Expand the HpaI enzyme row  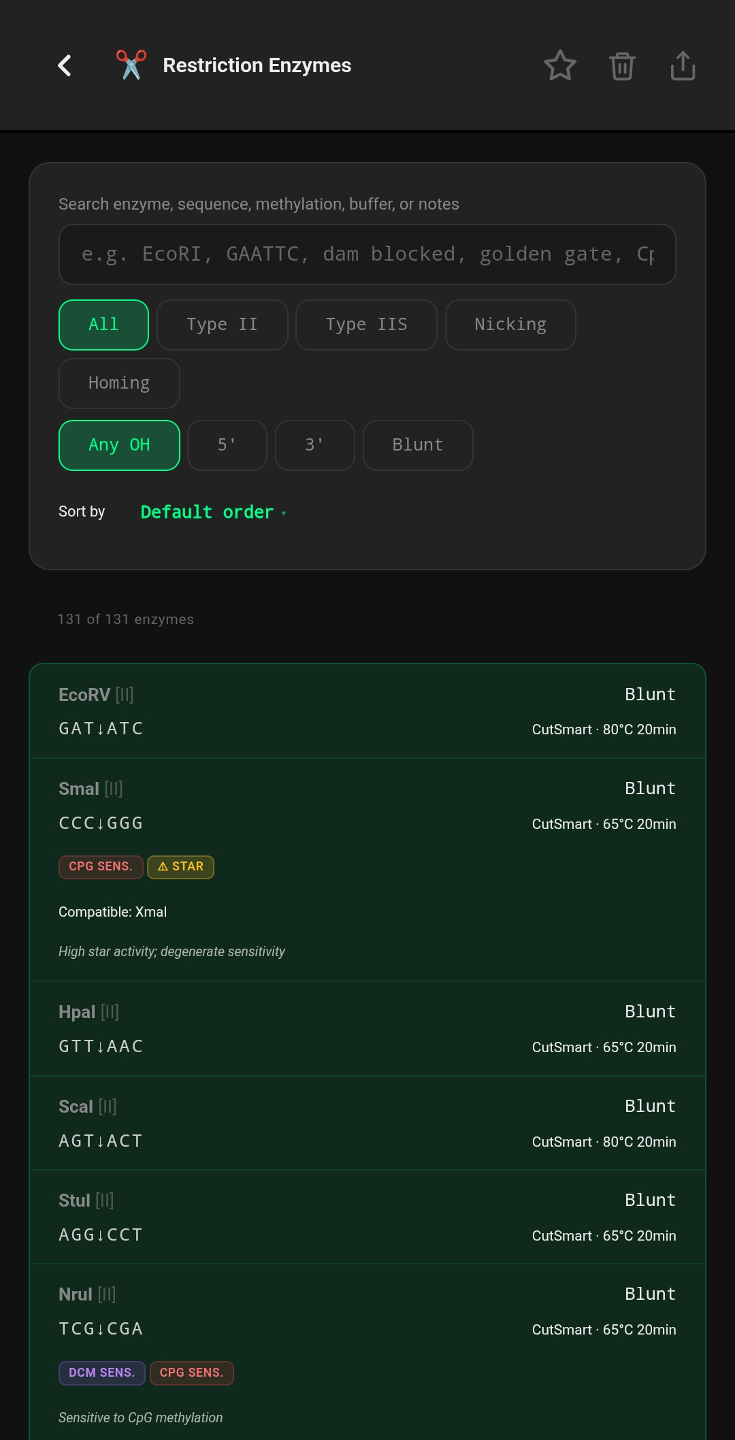(367, 1028)
